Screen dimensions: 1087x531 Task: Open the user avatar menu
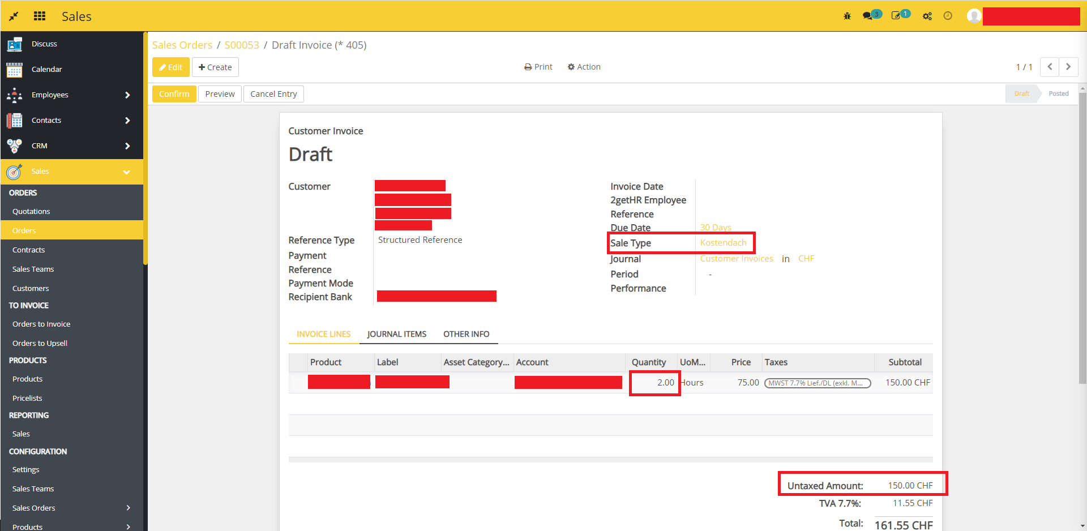[x=974, y=16]
